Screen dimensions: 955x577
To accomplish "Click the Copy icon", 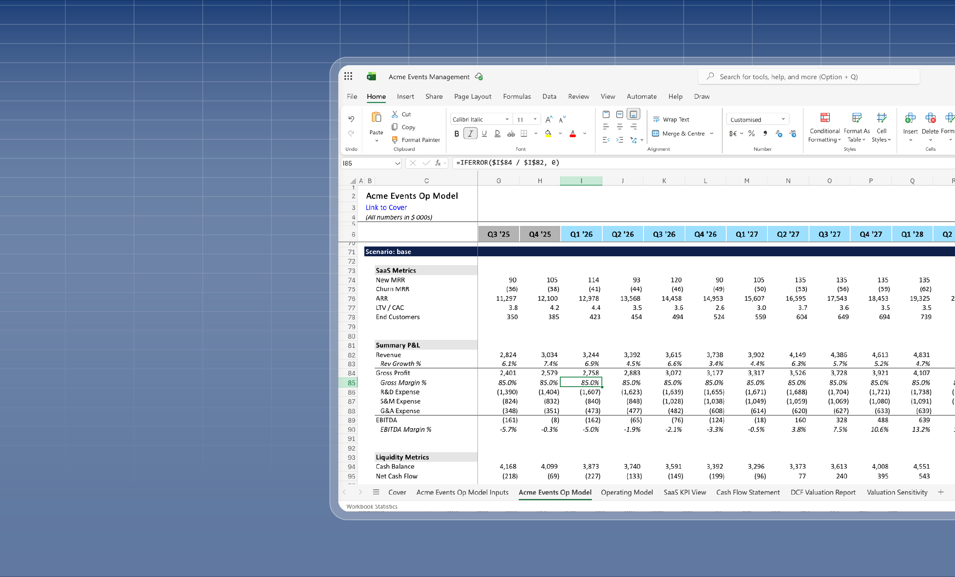I will point(395,127).
